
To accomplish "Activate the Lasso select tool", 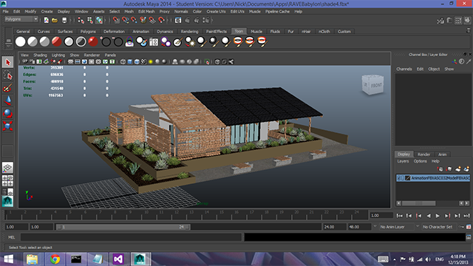I will [x=8, y=75].
